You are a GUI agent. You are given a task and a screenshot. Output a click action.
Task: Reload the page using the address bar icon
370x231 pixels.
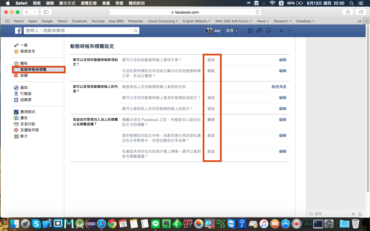(257, 12)
